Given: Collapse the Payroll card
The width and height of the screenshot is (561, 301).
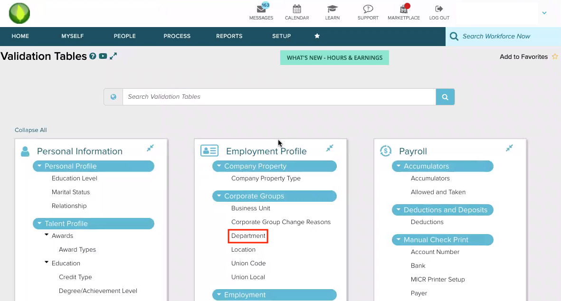Looking at the screenshot, I should (510, 148).
